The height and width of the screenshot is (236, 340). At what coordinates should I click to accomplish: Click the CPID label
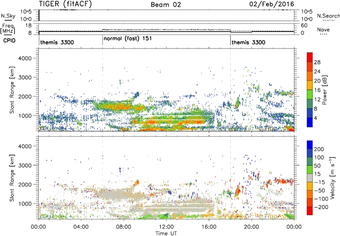click(x=9, y=40)
